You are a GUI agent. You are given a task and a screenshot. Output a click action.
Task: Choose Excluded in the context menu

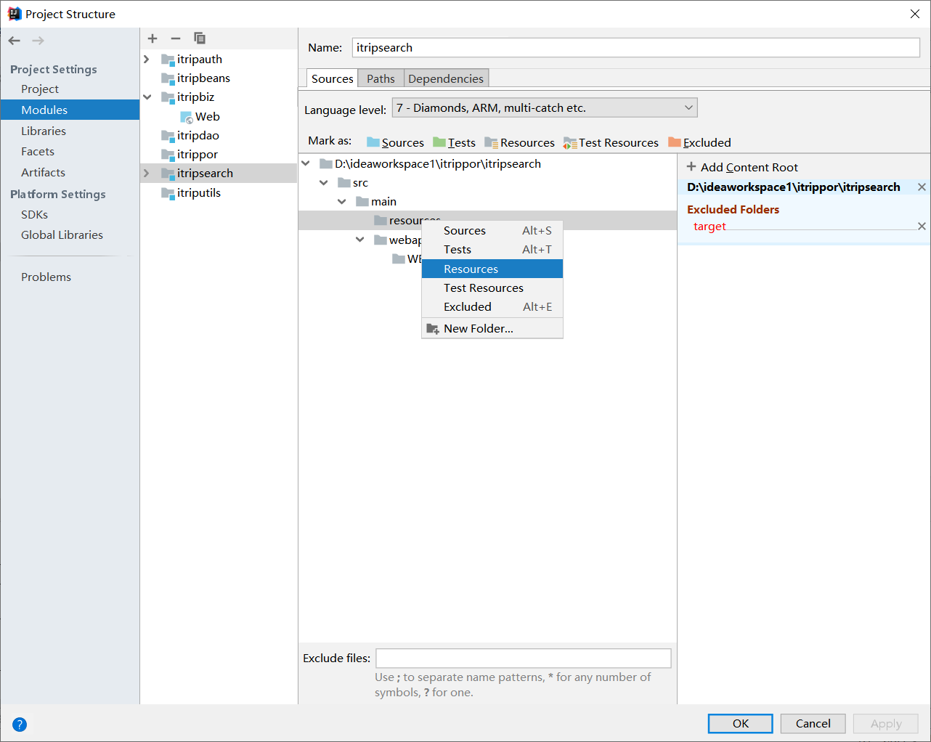coord(492,306)
